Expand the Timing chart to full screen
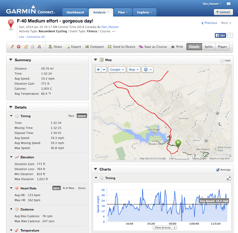This screenshot has width=238, height=233. (x=228, y=178)
